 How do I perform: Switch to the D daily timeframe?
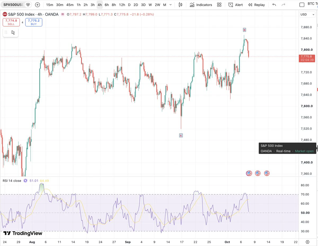129,5
